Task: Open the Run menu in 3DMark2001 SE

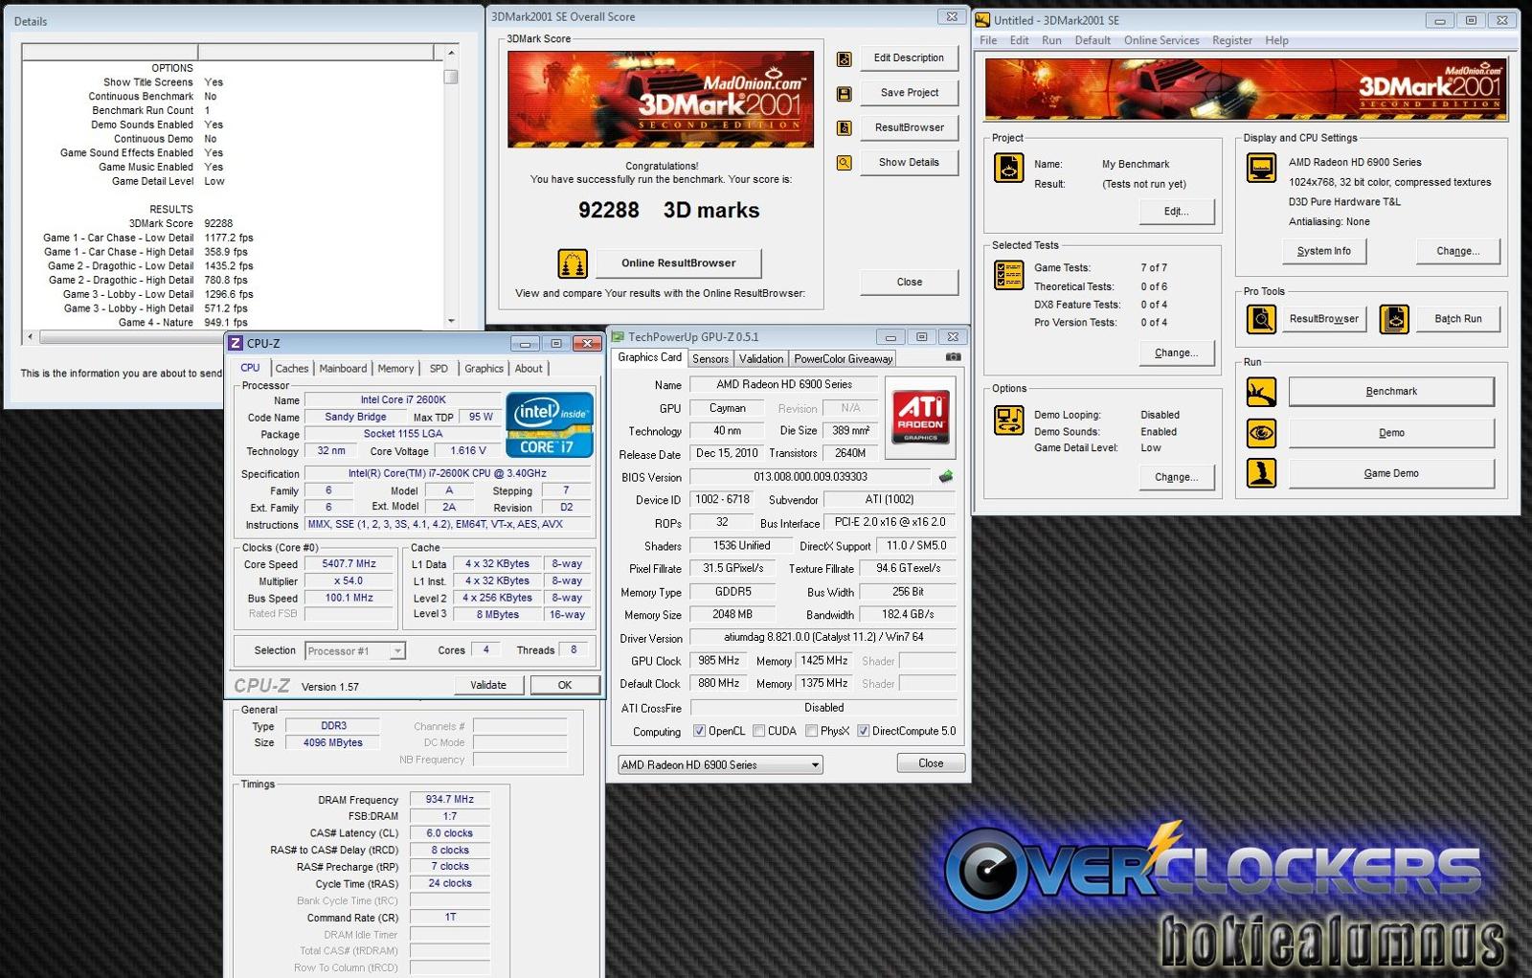Action: tap(1051, 41)
